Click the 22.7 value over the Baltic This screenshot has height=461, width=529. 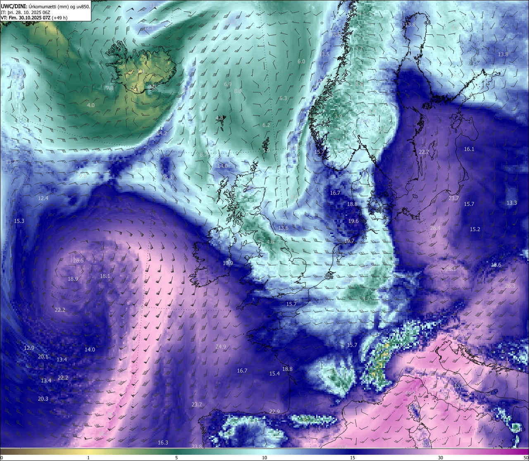pyautogui.click(x=424, y=152)
